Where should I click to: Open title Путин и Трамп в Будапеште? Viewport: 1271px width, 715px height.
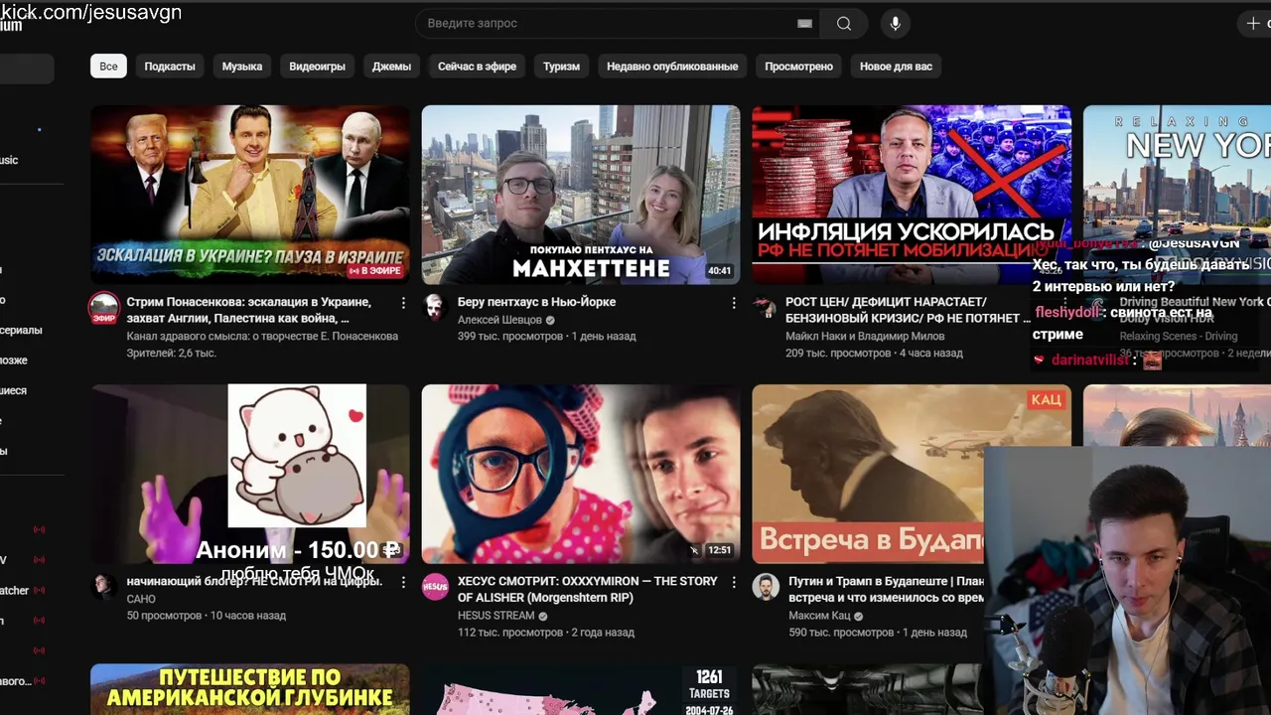point(886,589)
